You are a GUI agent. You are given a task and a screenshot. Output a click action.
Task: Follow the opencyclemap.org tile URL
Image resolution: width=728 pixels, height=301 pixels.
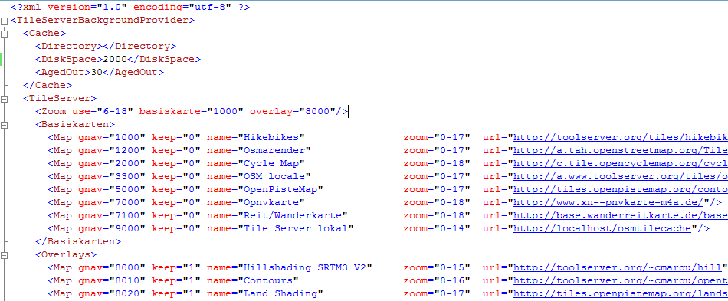[x=620, y=164]
